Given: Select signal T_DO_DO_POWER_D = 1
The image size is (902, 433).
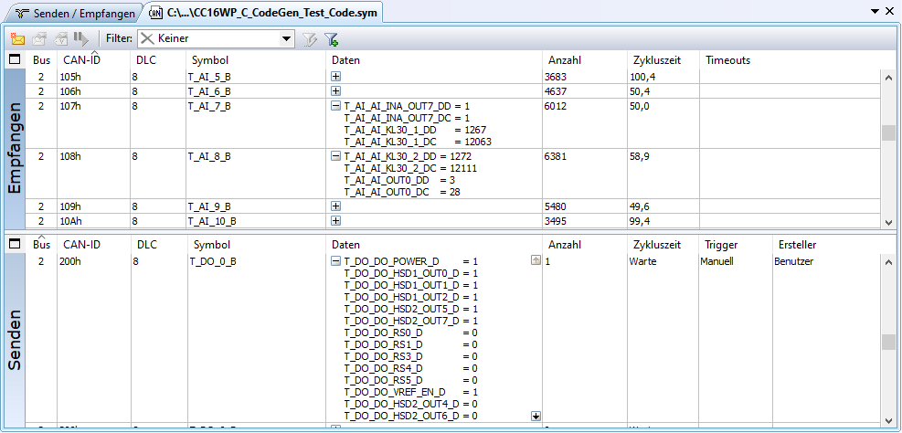Looking at the screenshot, I should pos(410,261).
